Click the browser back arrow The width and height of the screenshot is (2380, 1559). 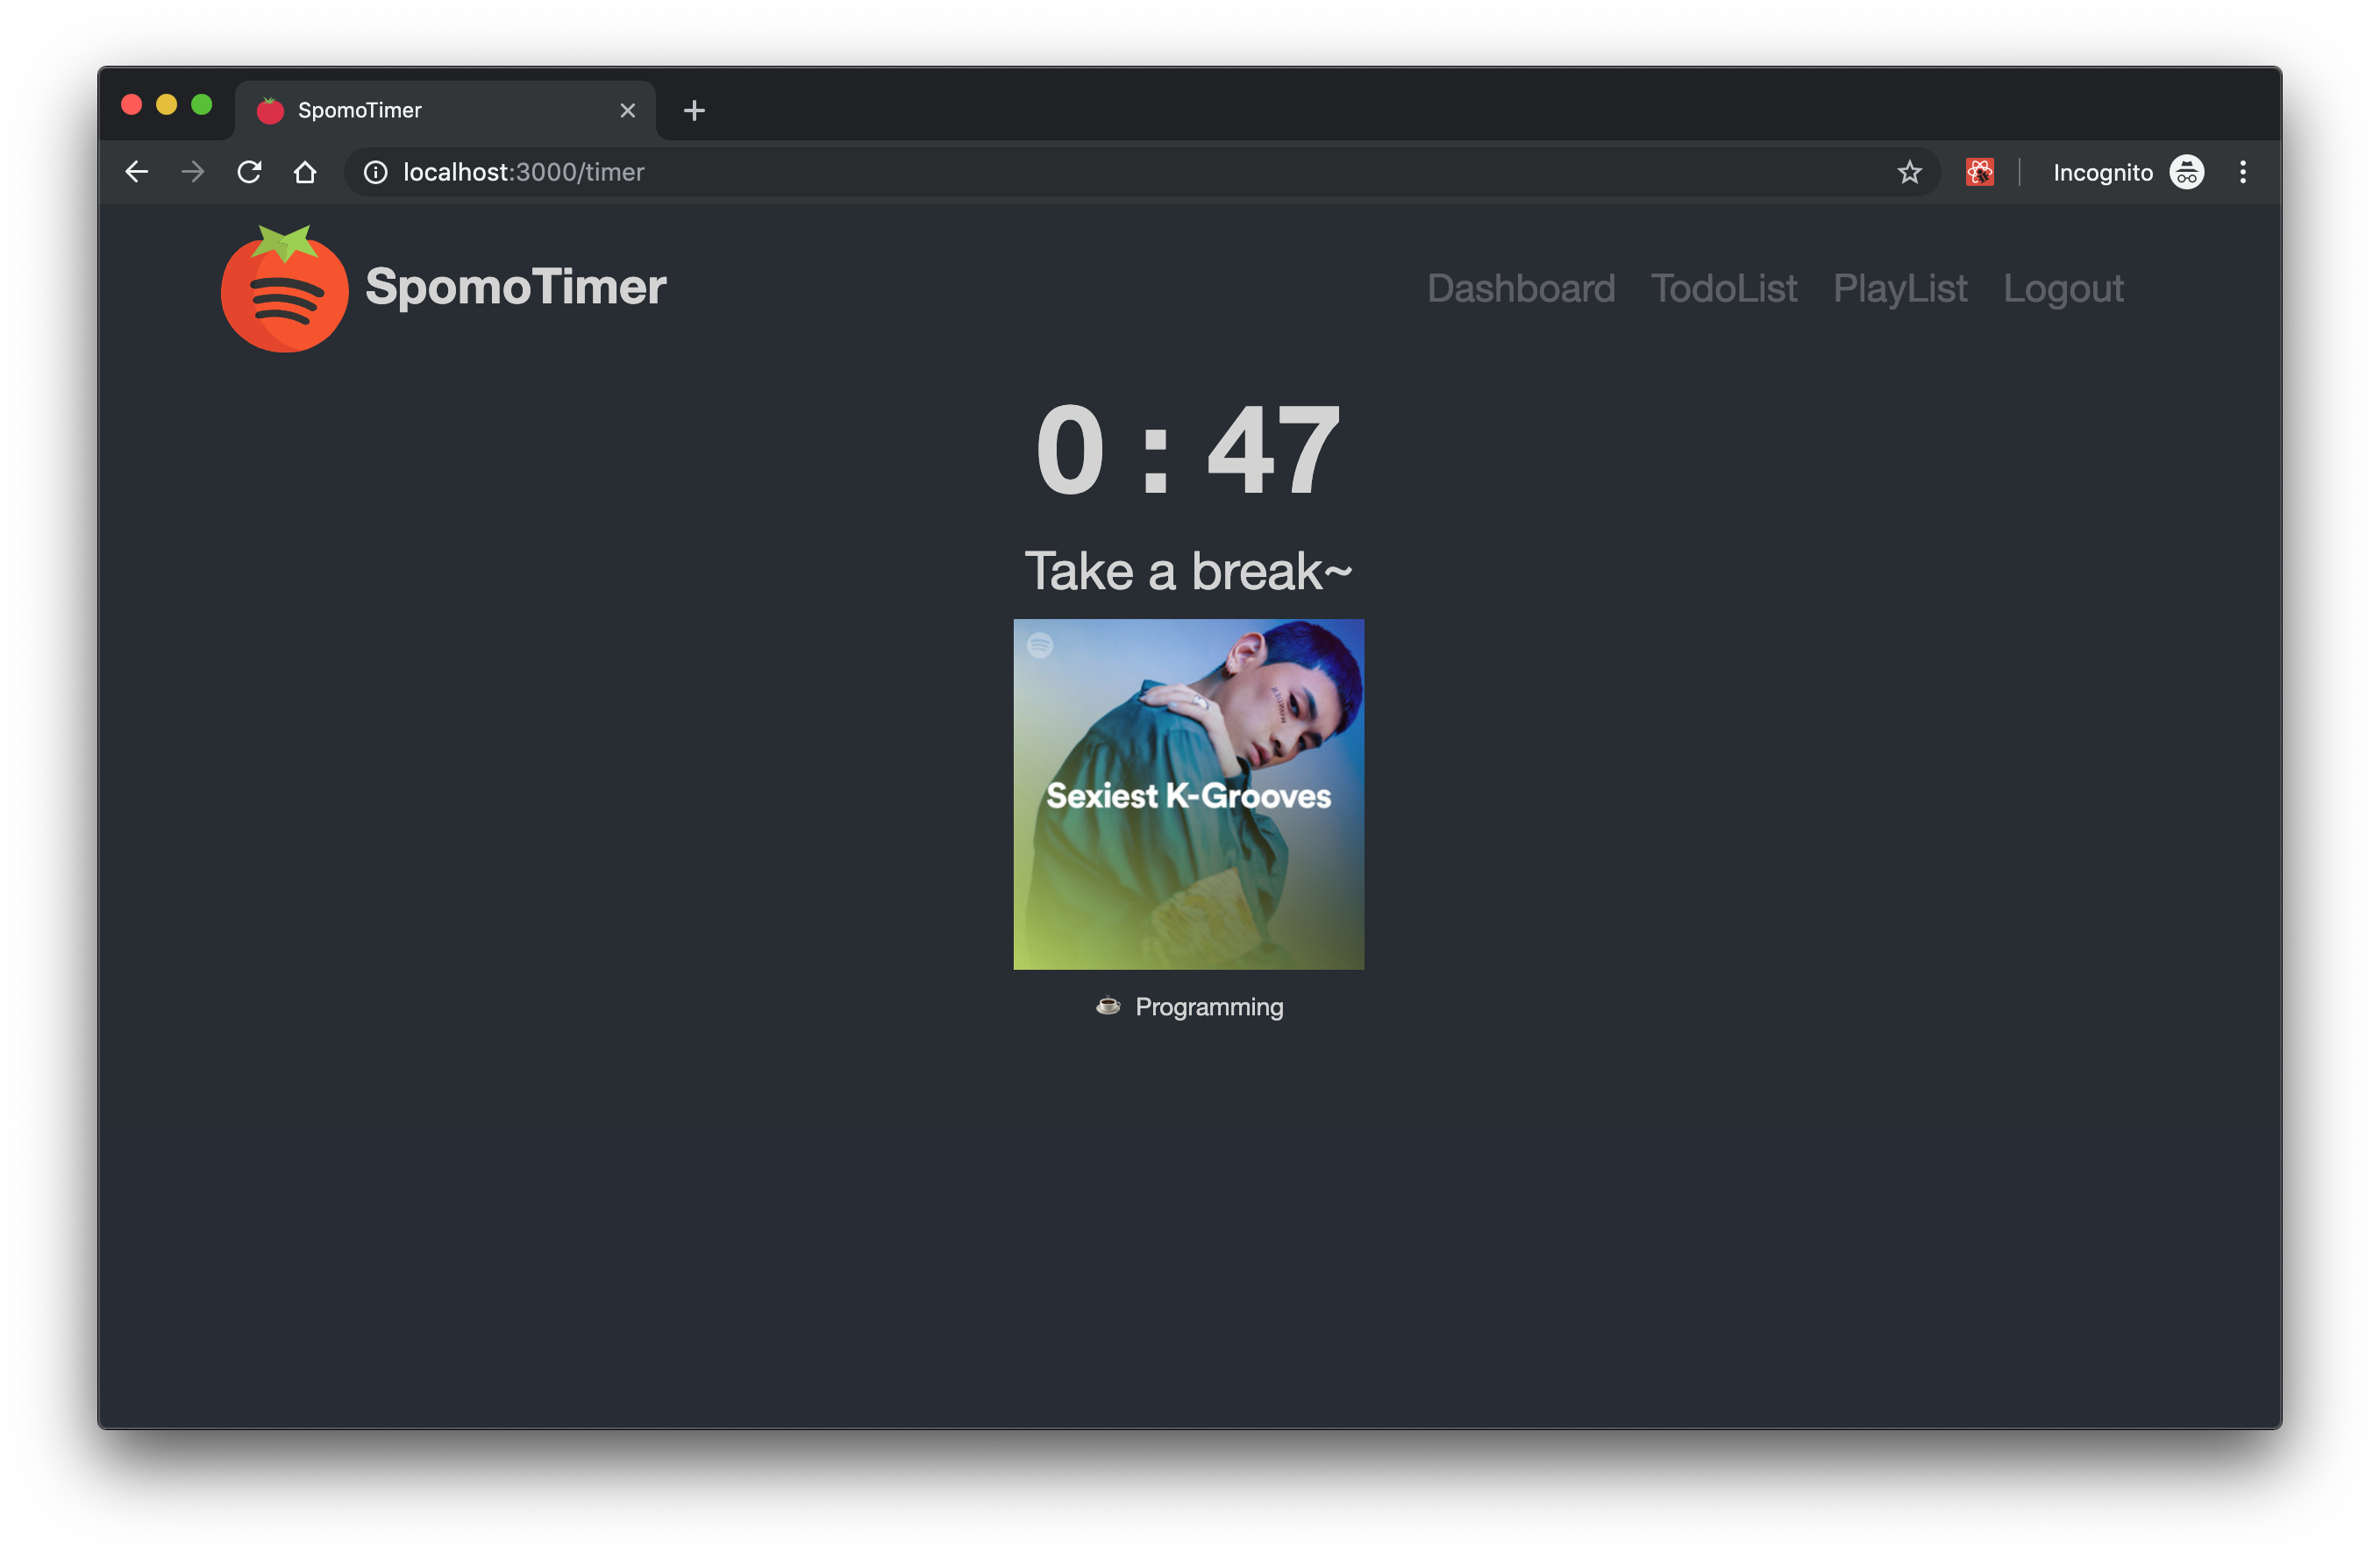click(137, 172)
